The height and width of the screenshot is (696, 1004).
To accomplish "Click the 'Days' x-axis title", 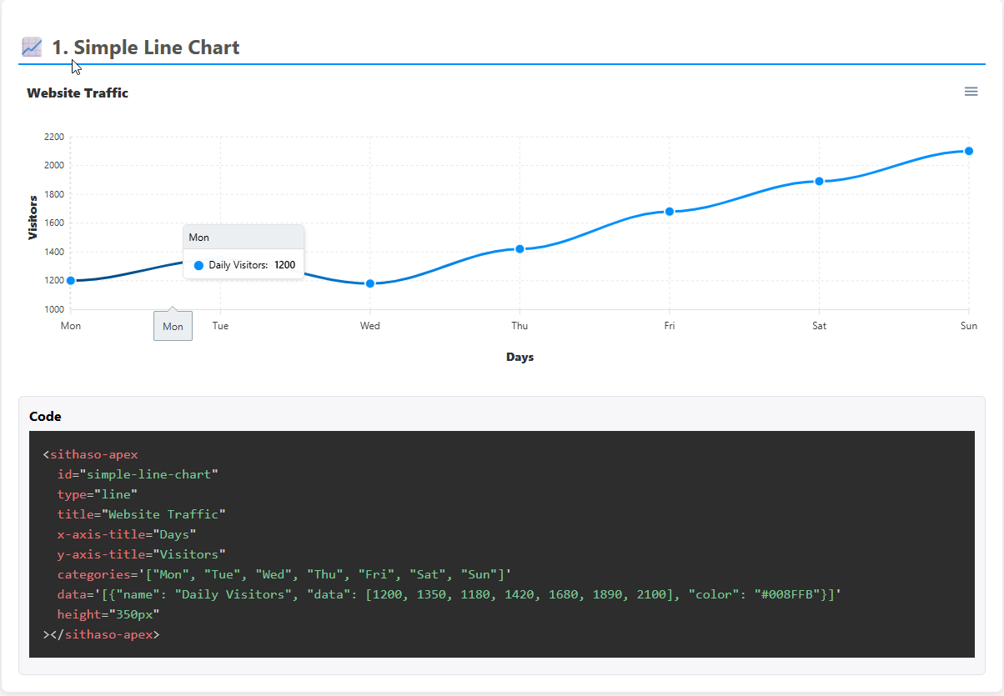I will point(520,357).
